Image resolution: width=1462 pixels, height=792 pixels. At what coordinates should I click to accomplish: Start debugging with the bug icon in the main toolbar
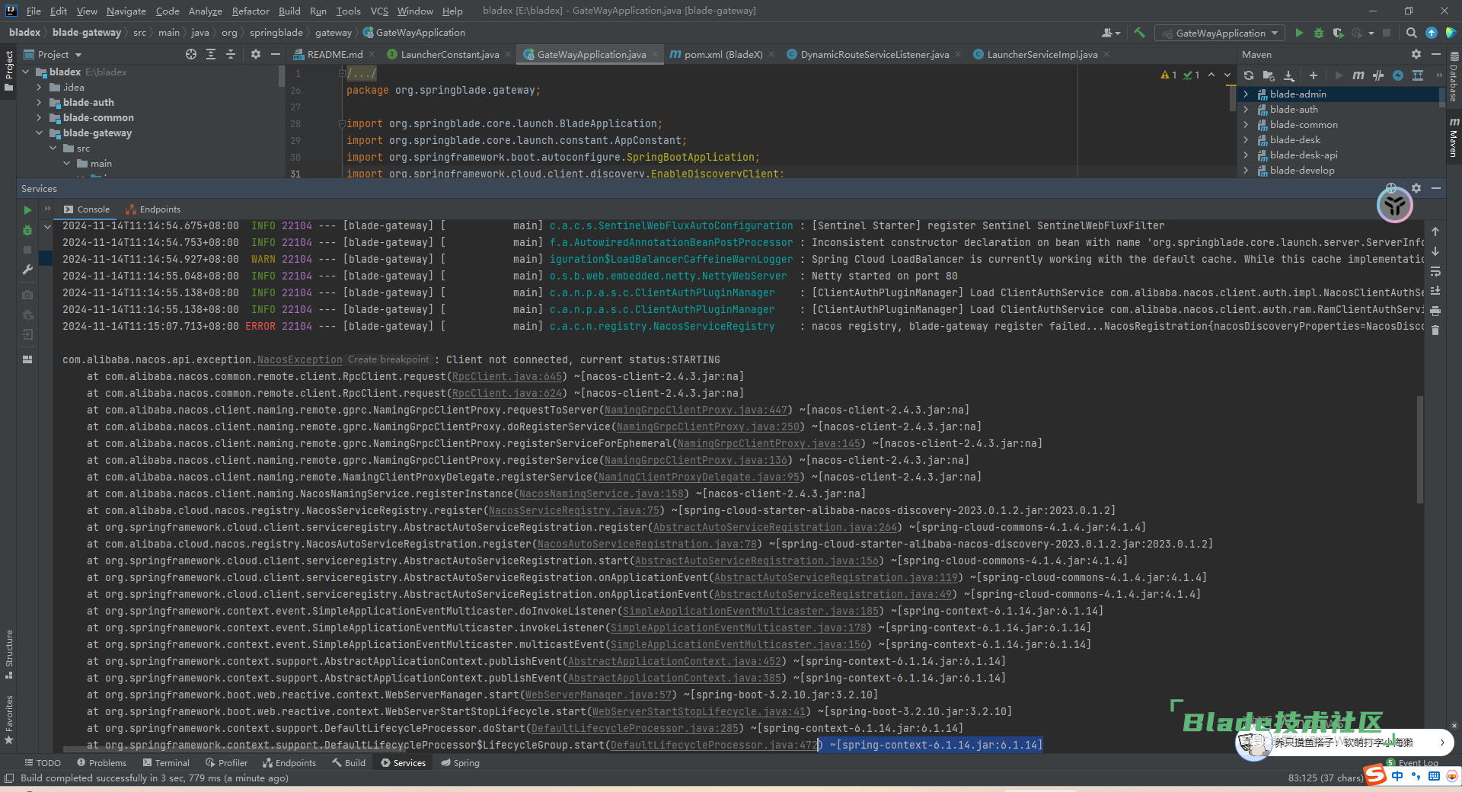click(x=1319, y=33)
